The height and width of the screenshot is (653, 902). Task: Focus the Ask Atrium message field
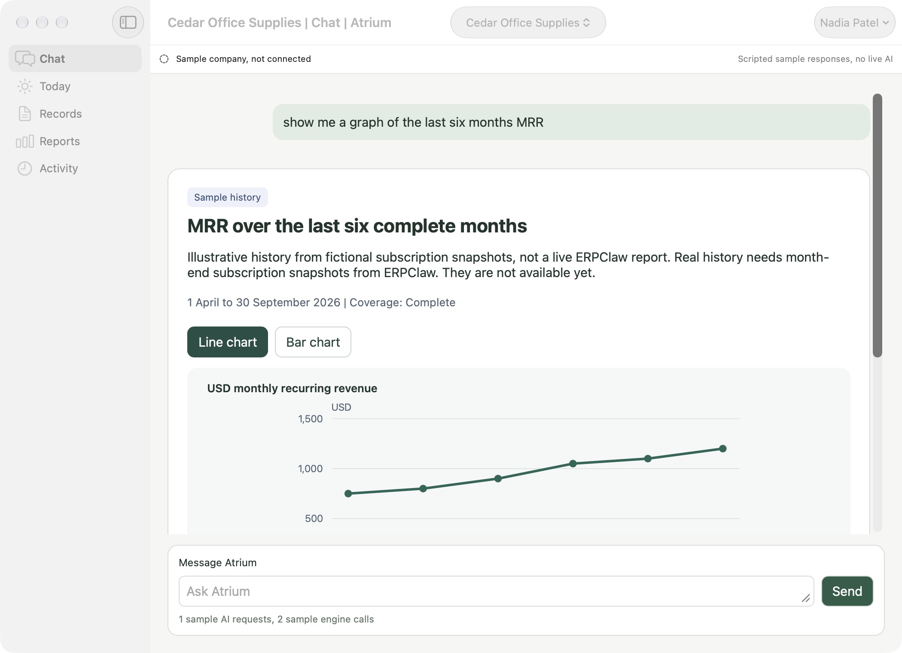(x=496, y=591)
